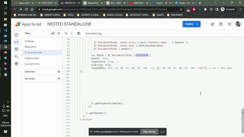Open the Triggers alarm clock icon

(x=16, y=49)
